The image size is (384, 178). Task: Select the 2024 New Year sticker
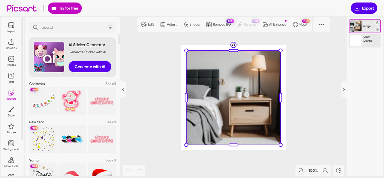72,139
